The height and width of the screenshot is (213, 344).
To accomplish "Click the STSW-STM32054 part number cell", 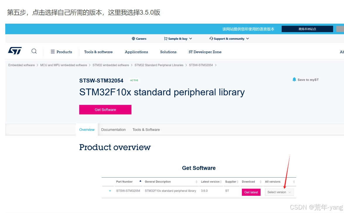I will pos(128,191).
